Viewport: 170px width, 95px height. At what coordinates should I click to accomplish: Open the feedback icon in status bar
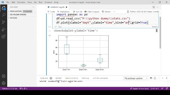(x=162, y=89)
